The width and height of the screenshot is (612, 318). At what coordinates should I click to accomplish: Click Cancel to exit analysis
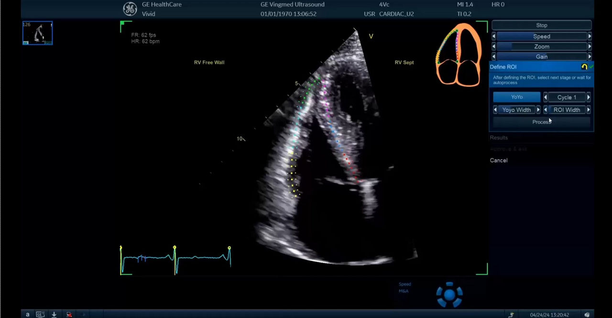tap(499, 160)
